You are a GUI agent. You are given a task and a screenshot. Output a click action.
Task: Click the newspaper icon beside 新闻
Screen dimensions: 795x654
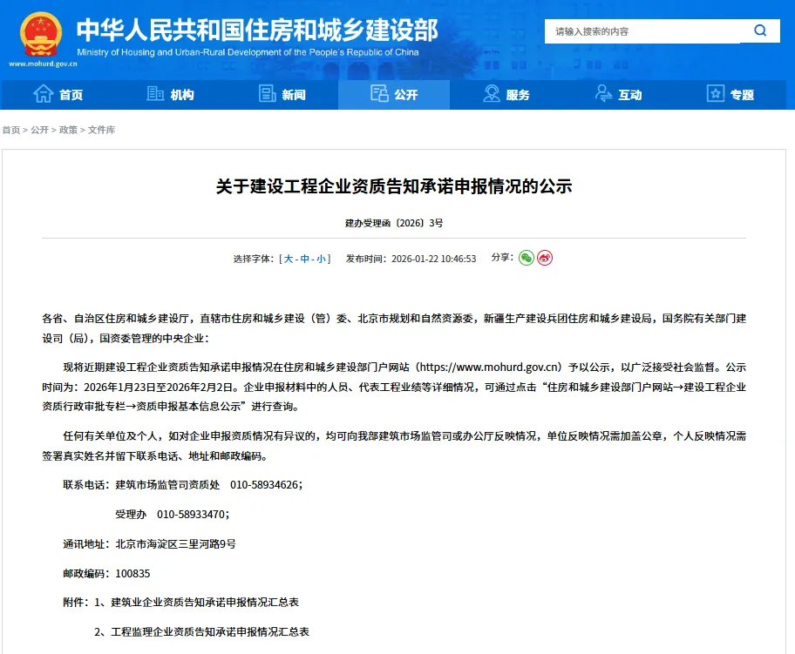click(x=268, y=94)
